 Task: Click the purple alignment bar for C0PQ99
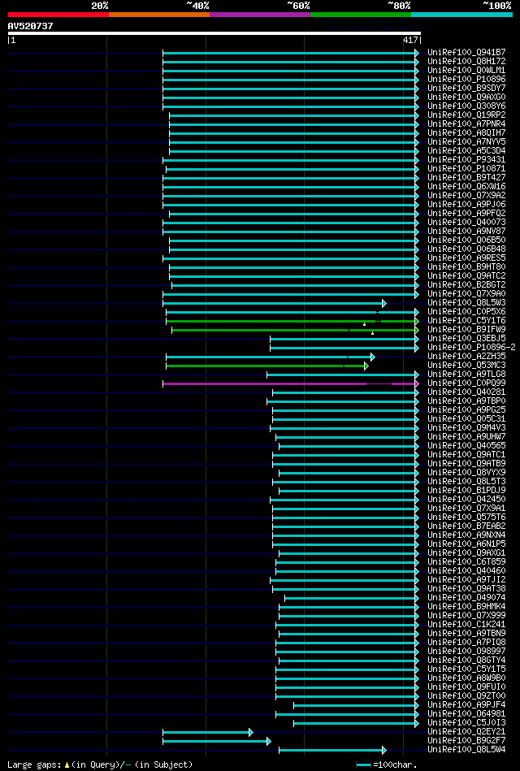point(290,383)
